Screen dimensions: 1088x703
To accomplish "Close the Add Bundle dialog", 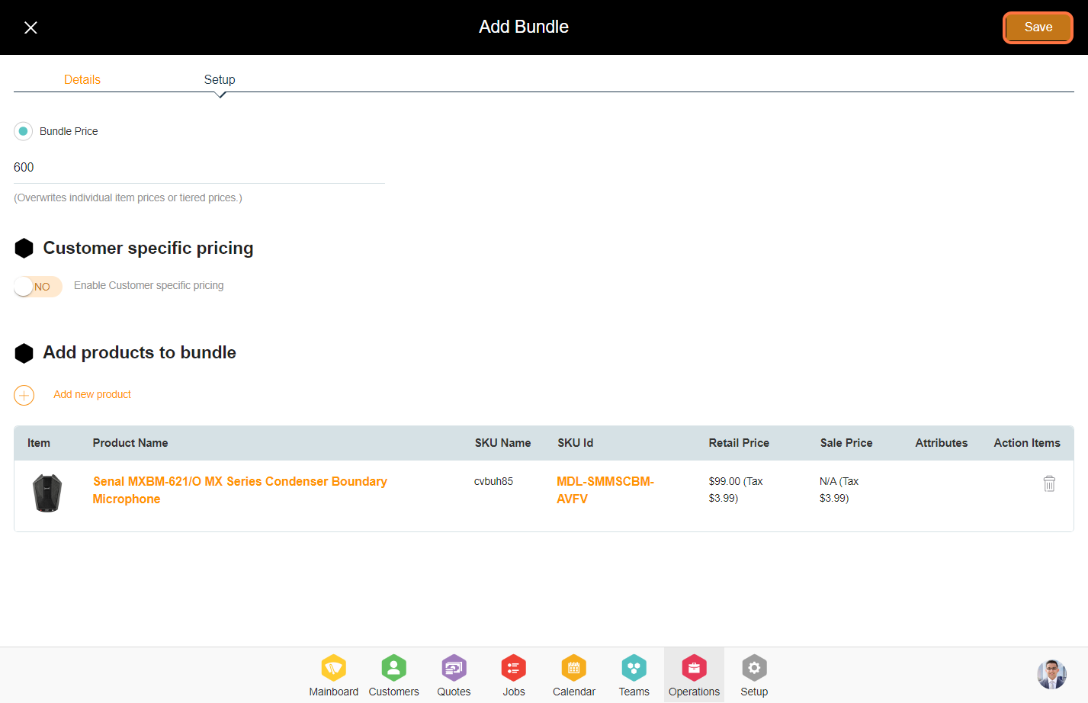I will [30, 27].
